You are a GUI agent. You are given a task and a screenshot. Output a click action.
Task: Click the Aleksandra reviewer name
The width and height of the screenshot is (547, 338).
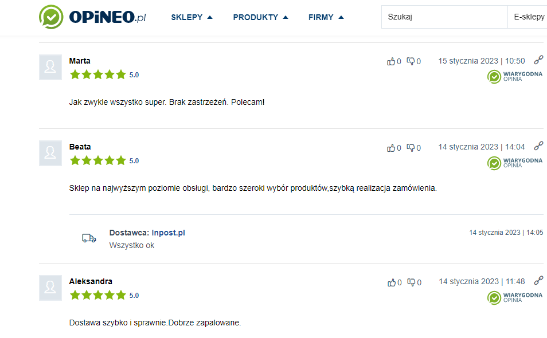pos(91,281)
